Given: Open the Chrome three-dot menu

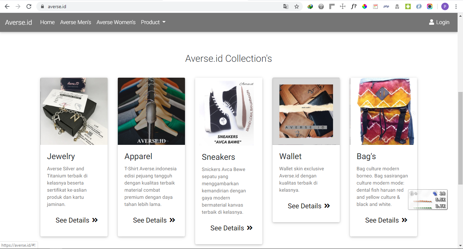Looking at the screenshot, I should pos(456,6).
